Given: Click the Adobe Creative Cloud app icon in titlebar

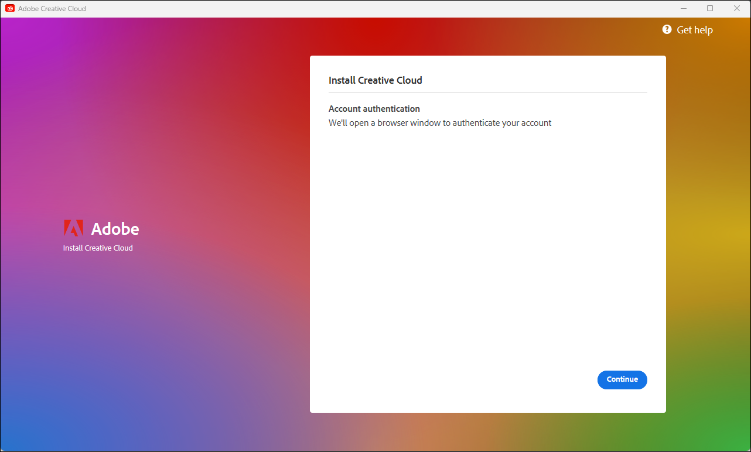Looking at the screenshot, I should tap(9, 8).
